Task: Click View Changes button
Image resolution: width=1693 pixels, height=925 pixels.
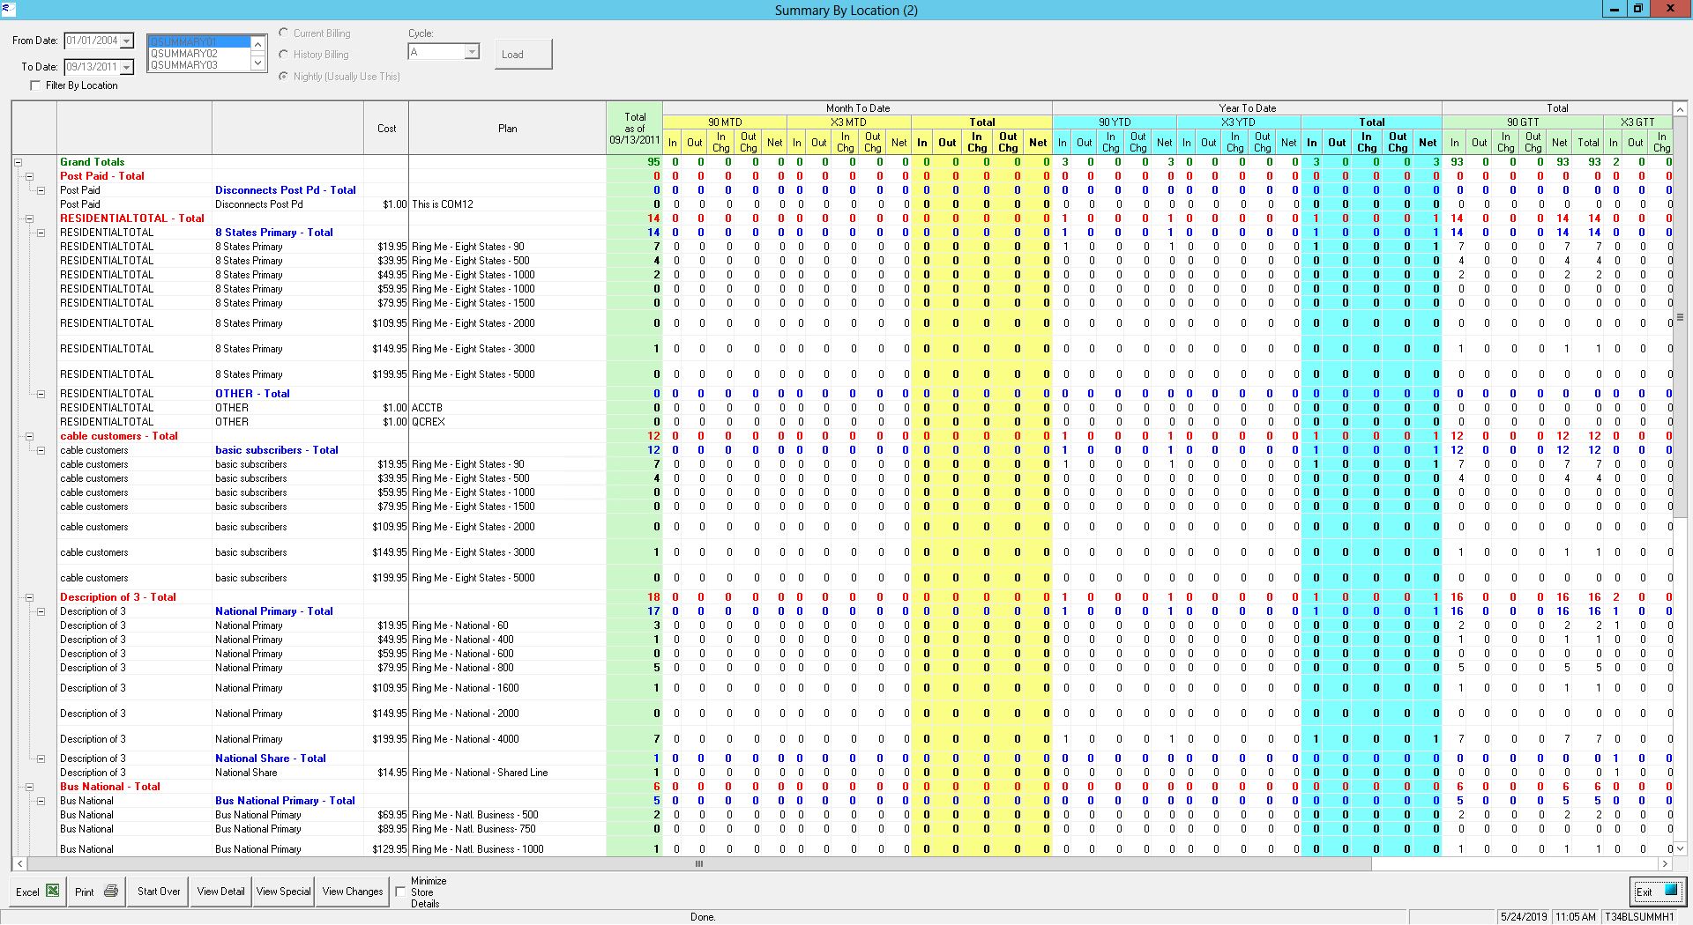Action: [x=352, y=892]
